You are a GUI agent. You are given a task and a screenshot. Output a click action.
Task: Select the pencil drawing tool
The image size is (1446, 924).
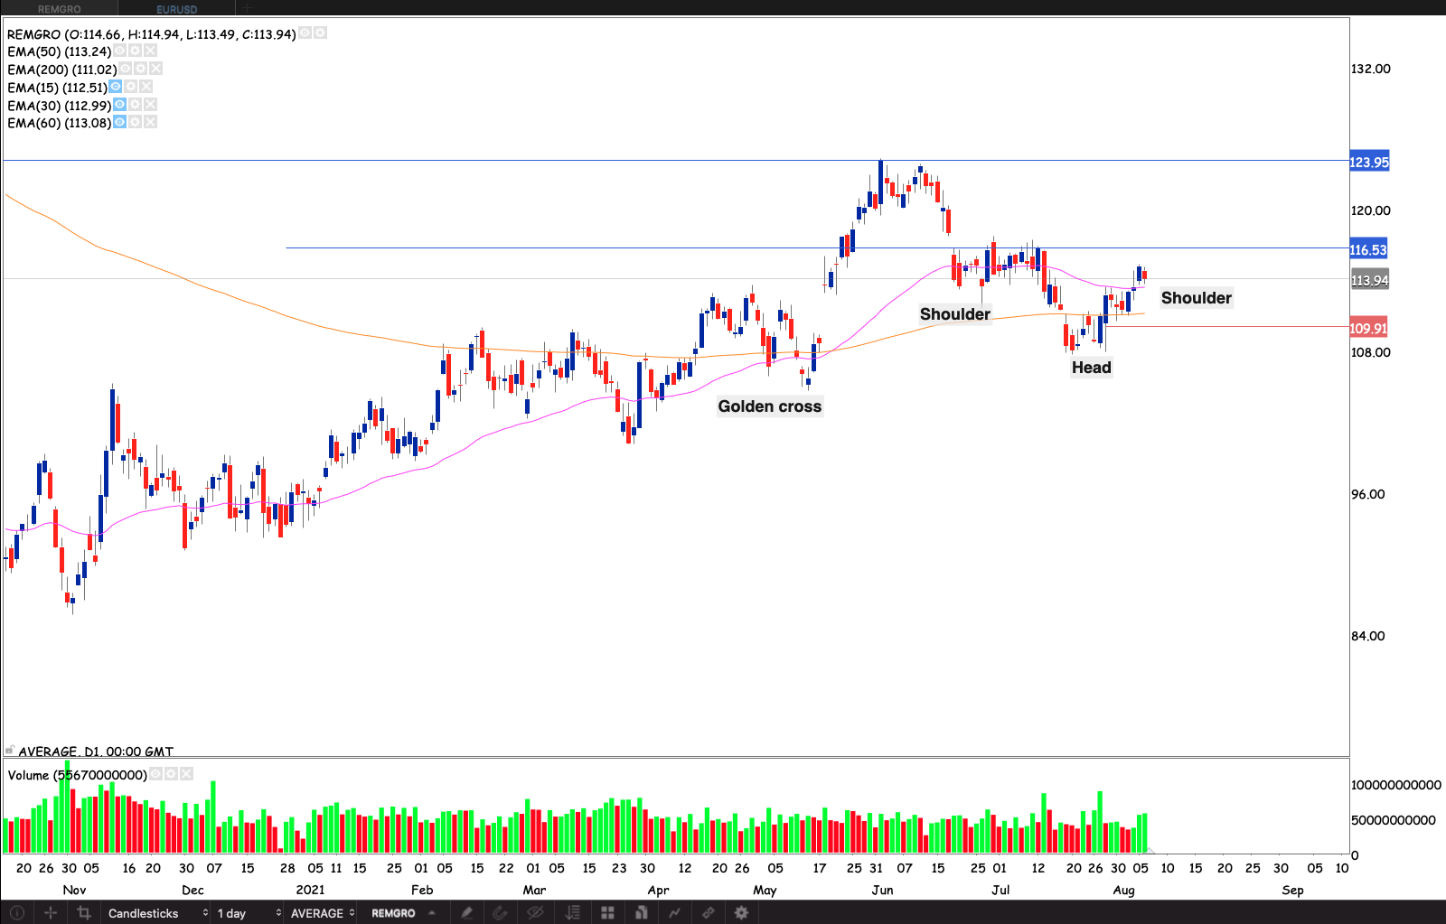click(x=466, y=913)
